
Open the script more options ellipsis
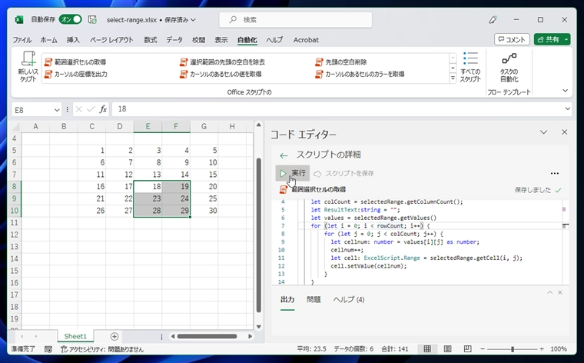point(555,173)
